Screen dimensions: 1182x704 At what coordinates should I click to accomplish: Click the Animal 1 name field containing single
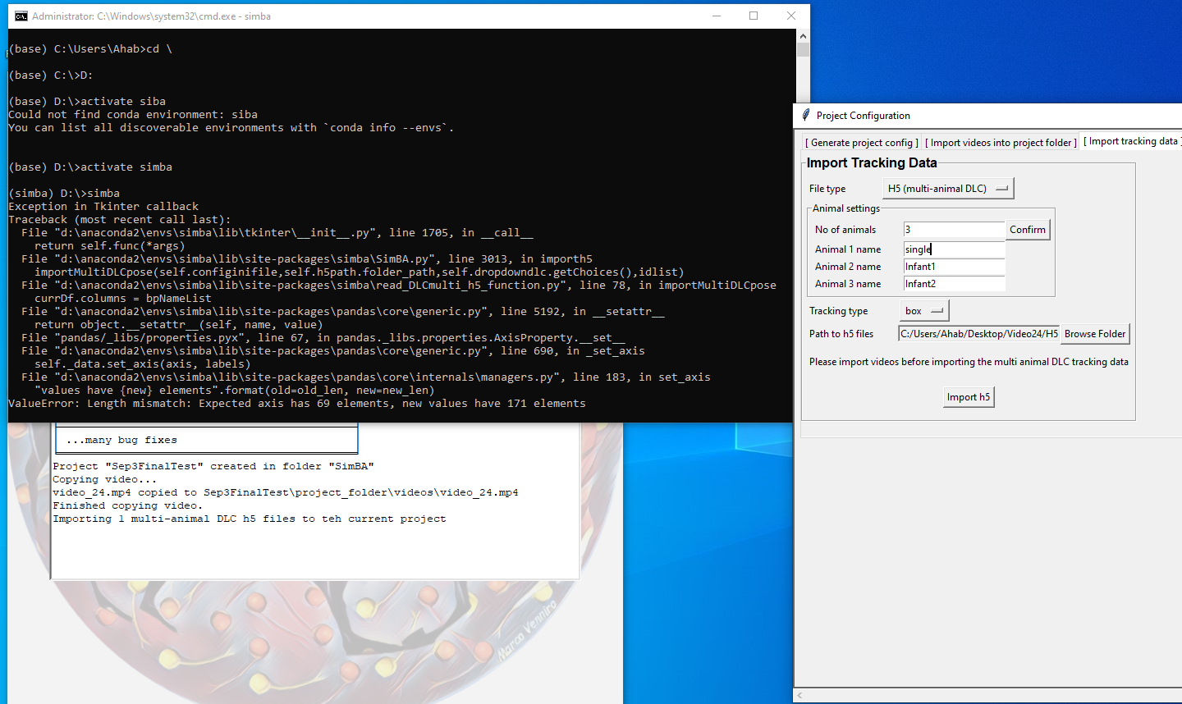(954, 249)
